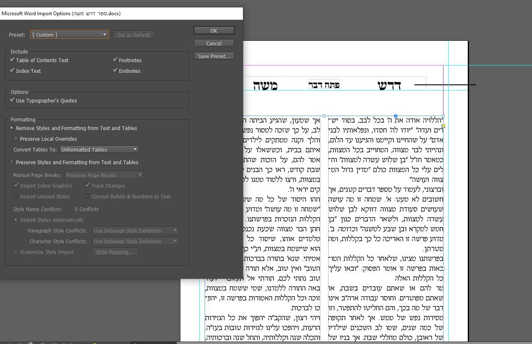Uncheck the Footnotes option
The height and width of the screenshot is (344, 532).
tap(115, 60)
